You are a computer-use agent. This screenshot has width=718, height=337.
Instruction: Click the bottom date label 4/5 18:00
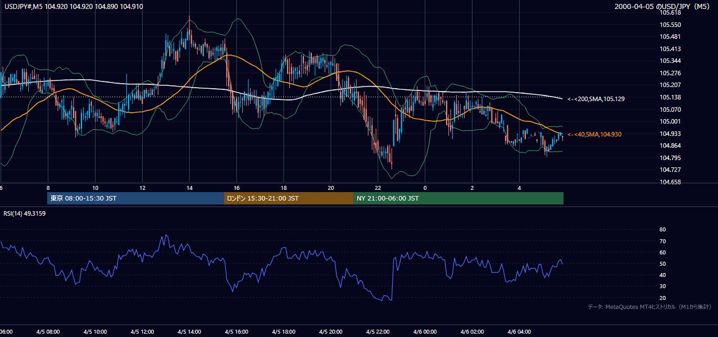(284, 332)
